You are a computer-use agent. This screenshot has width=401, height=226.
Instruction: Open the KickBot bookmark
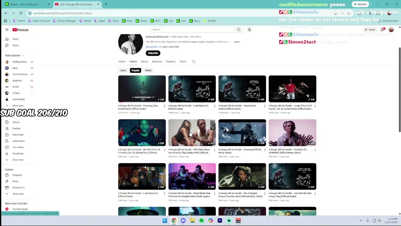(210, 21)
